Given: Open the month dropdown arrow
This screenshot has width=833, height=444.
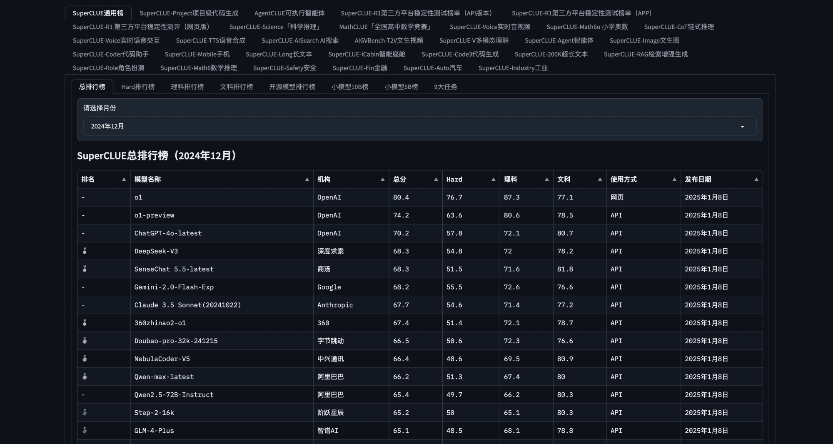Looking at the screenshot, I should [742, 127].
